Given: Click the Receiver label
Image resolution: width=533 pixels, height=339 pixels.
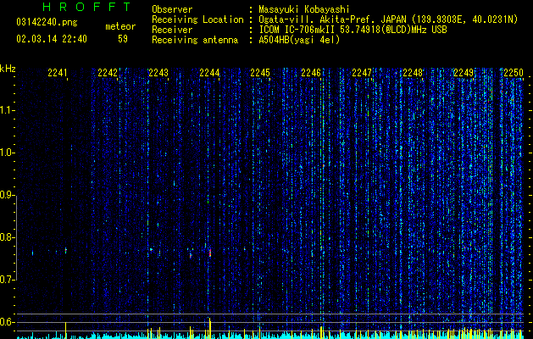Looking at the screenshot, I should point(172,30).
